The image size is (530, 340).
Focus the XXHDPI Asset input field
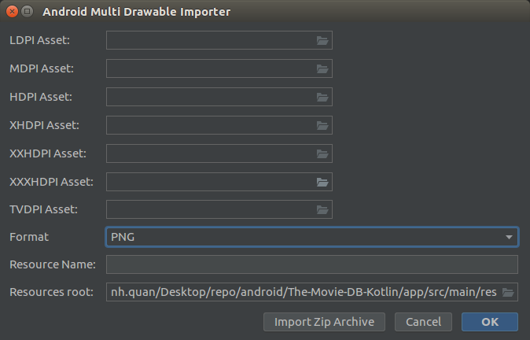tap(209, 153)
